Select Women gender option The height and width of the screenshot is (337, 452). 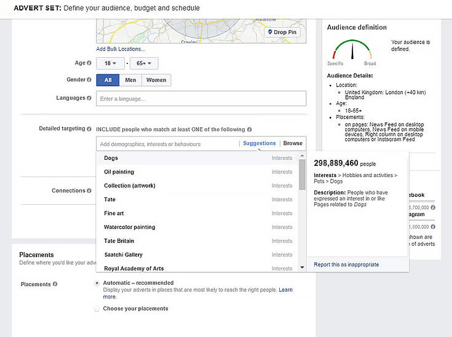pyautogui.click(x=156, y=80)
